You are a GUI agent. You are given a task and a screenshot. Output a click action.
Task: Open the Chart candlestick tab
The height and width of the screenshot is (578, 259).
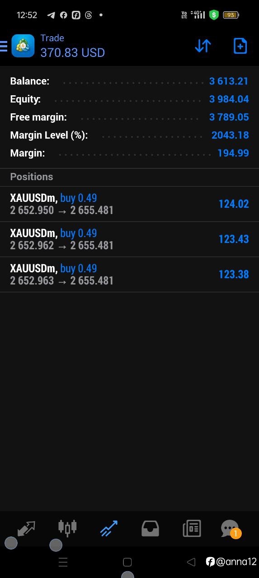(x=67, y=528)
